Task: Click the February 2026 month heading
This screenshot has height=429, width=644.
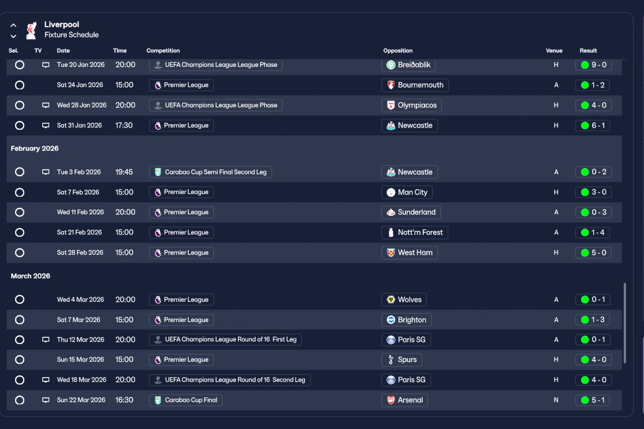Action: pos(35,148)
